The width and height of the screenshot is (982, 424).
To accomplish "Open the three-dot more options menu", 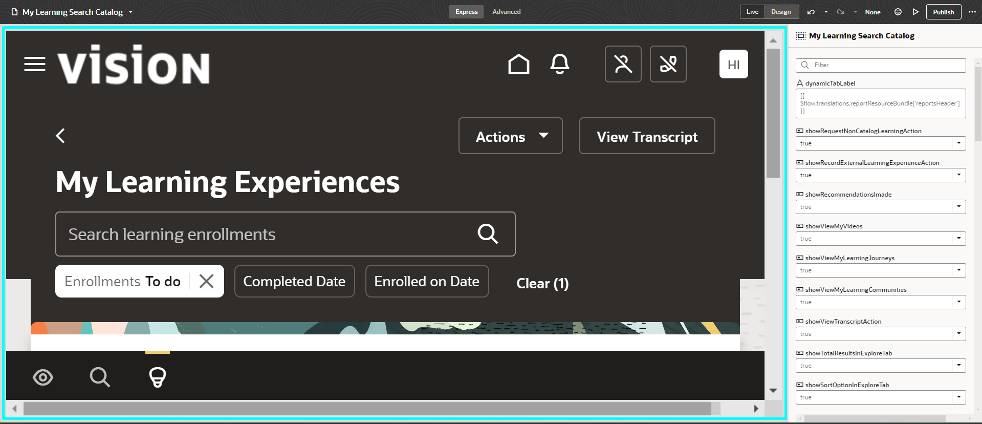I will [x=972, y=12].
